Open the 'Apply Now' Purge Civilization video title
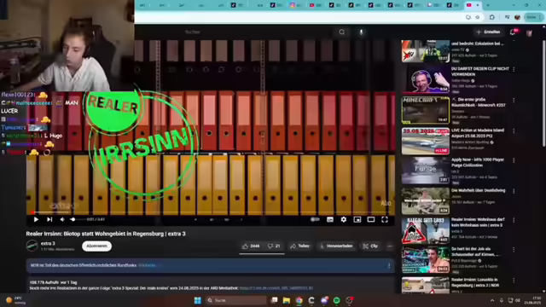Screen dimensions: 546x307 point(478,162)
